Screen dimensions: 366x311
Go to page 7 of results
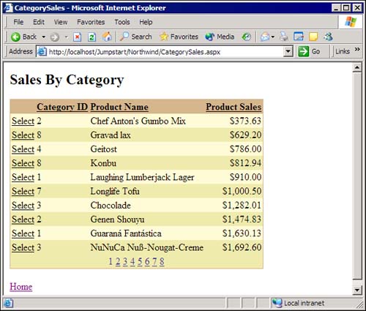154,261
